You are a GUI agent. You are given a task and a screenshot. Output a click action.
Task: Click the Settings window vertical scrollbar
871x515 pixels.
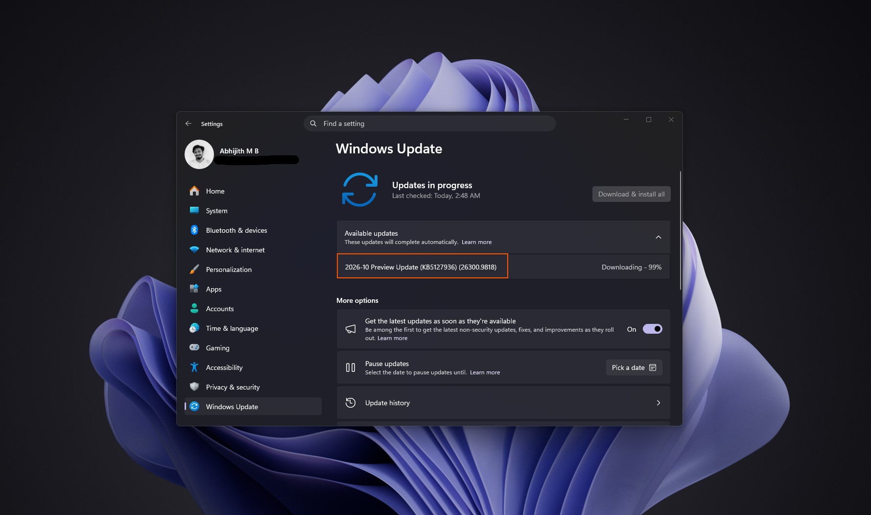[681, 230]
